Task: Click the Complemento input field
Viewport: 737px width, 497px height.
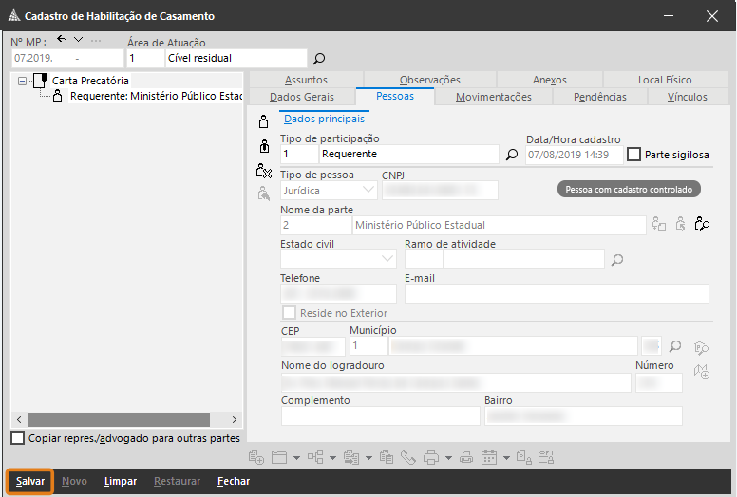Action: [x=380, y=415]
